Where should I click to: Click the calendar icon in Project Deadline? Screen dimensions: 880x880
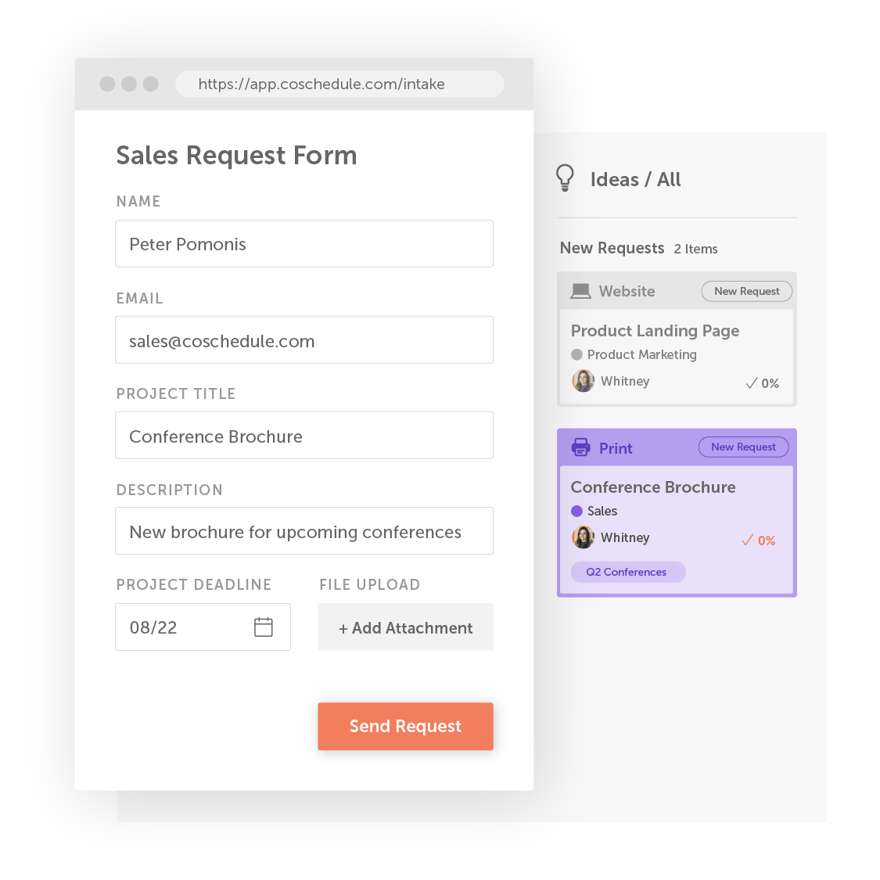[x=264, y=627]
